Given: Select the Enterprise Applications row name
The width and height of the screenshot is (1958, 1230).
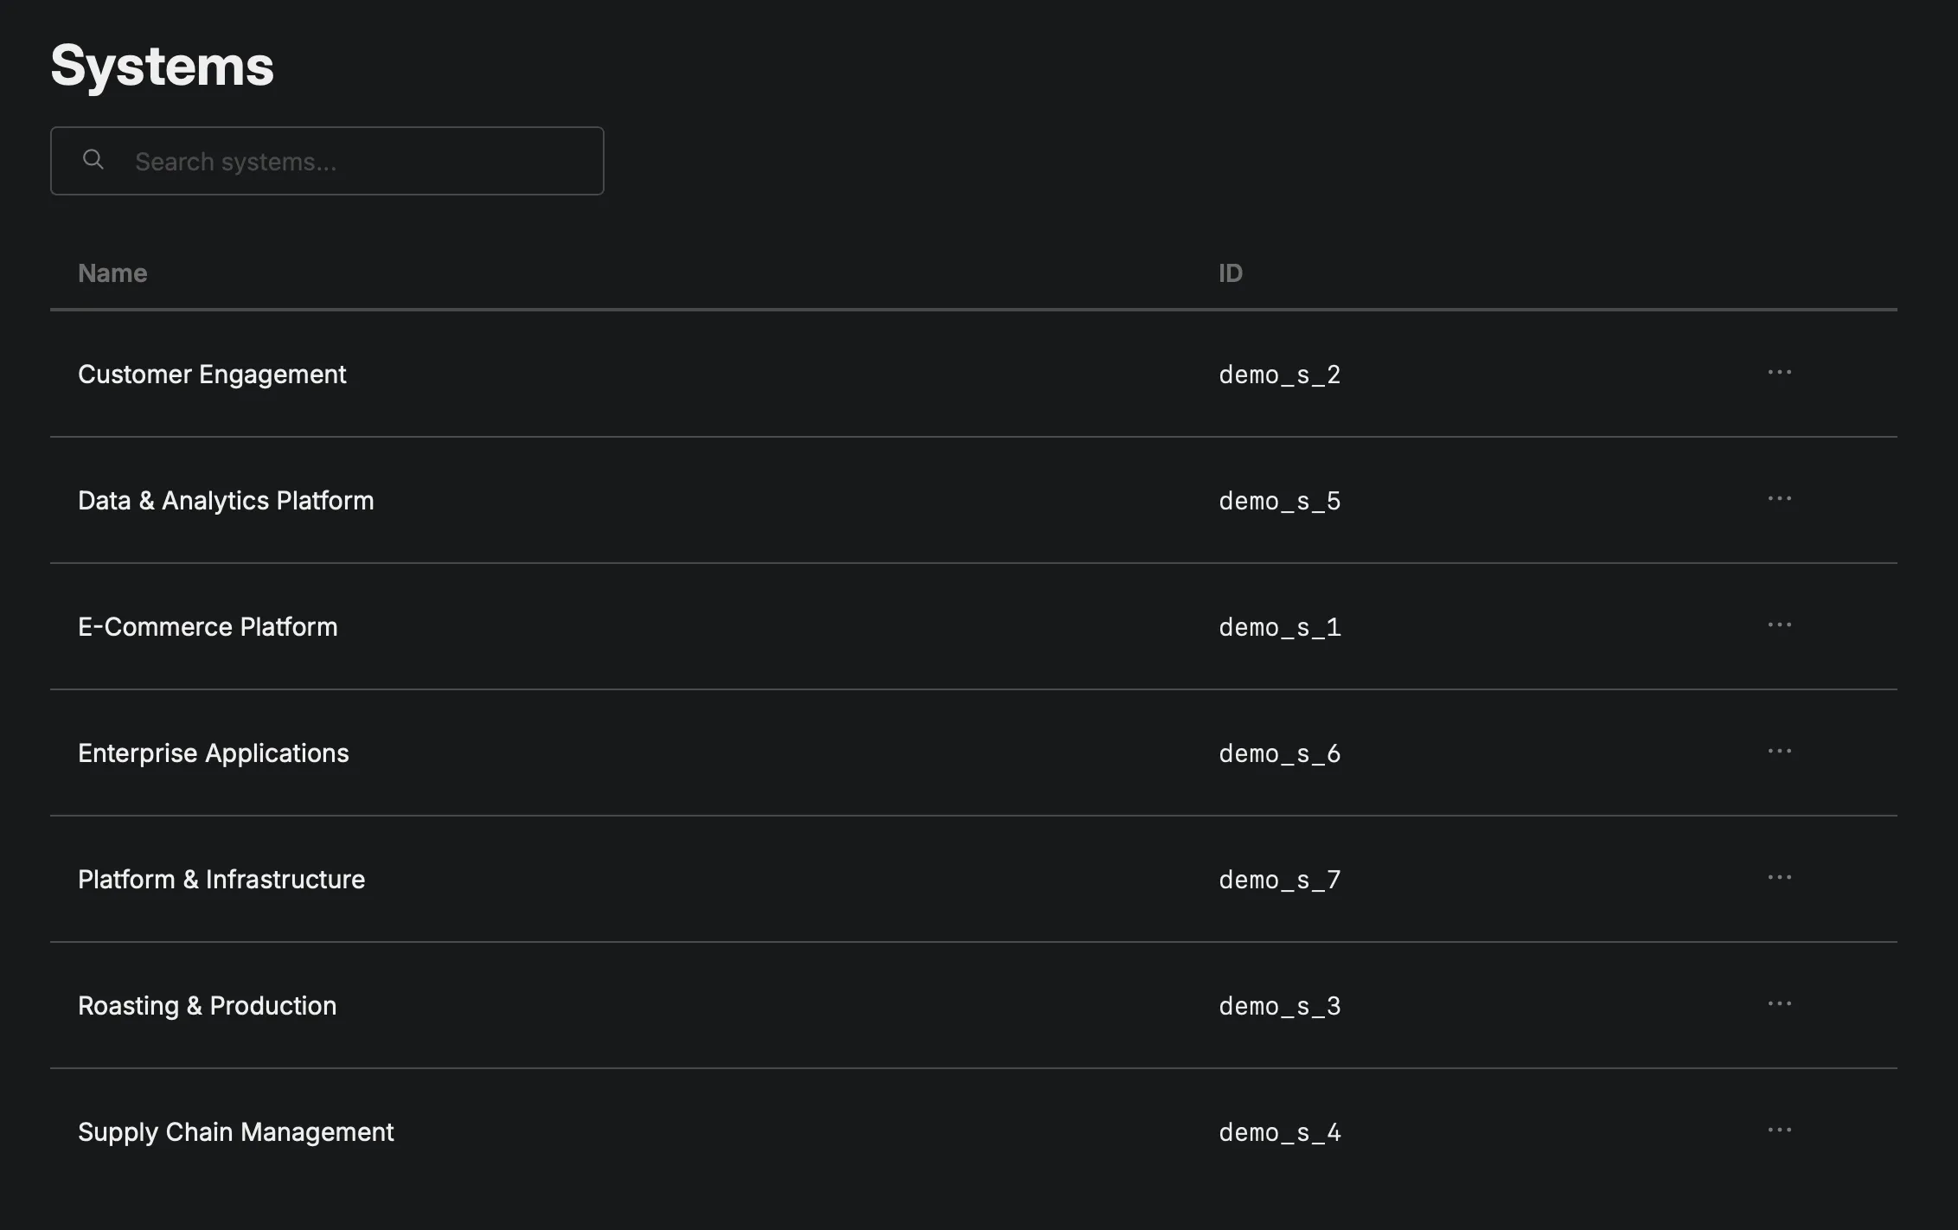Looking at the screenshot, I should (x=214, y=753).
